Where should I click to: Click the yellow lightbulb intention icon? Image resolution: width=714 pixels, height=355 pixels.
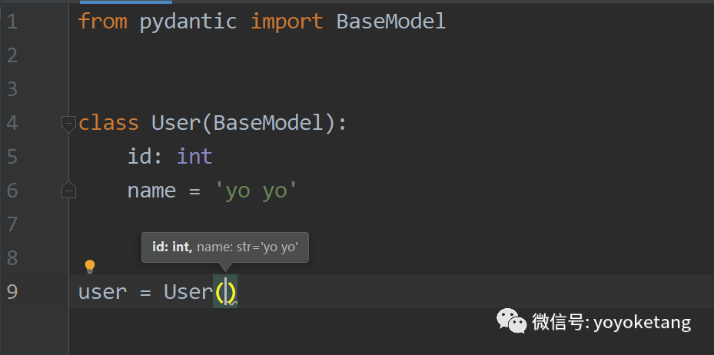click(x=90, y=267)
